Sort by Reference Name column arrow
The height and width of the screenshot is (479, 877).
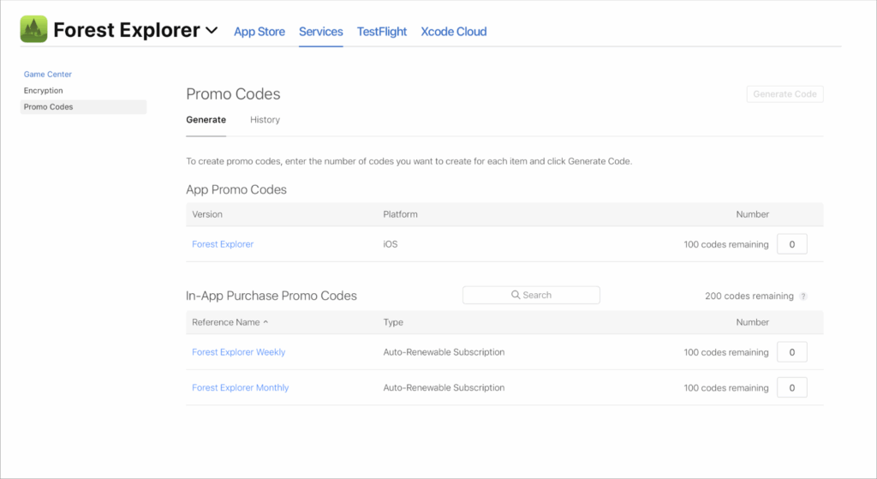coord(265,322)
